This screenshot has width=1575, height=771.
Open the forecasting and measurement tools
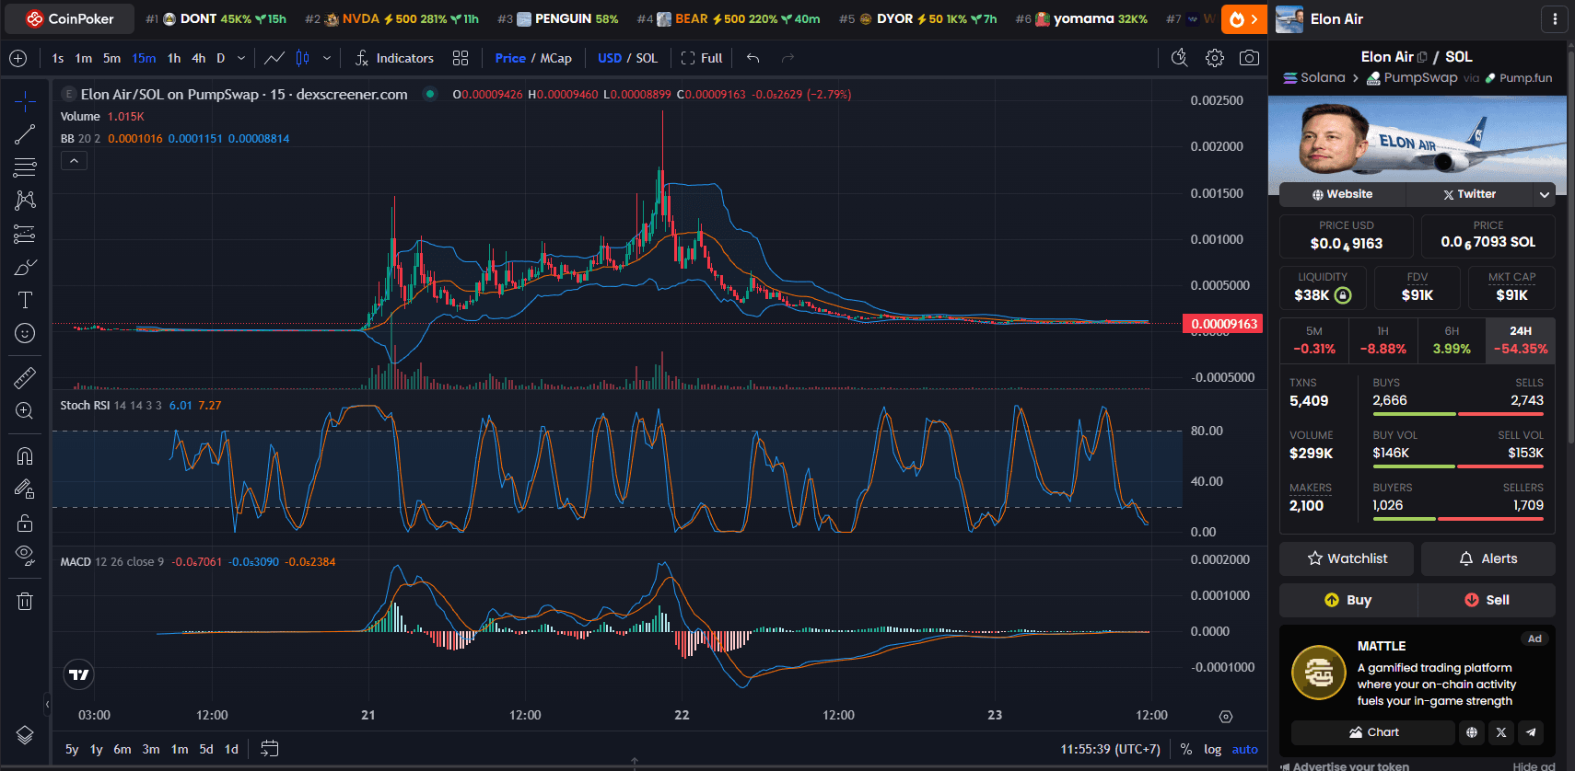[25, 234]
